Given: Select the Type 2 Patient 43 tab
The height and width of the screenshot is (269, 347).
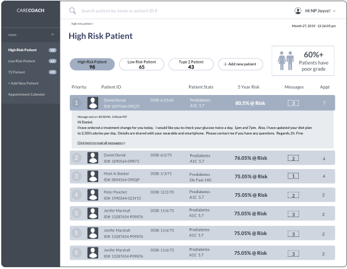Looking at the screenshot, I should [191, 64].
